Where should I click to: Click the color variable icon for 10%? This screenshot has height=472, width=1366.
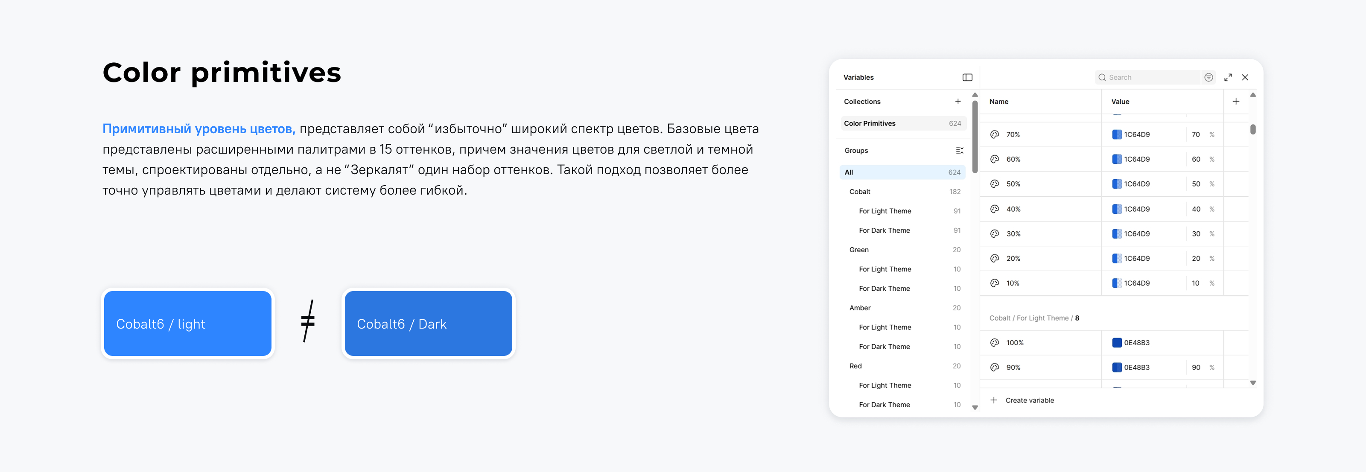tap(994, 283)
